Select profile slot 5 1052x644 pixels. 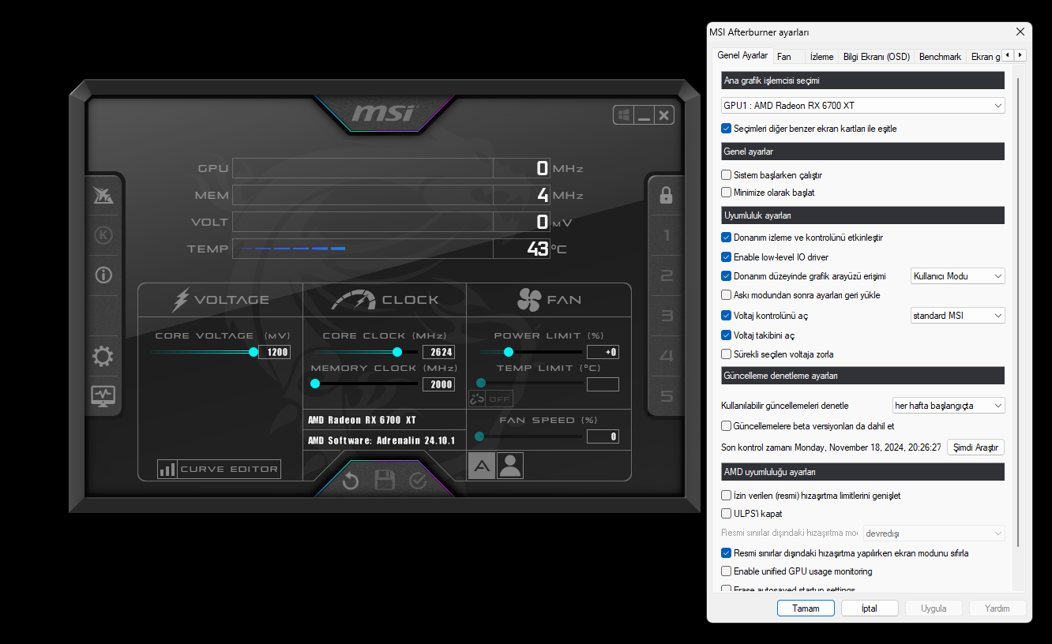pyautogui.click(x=666, y=396)
